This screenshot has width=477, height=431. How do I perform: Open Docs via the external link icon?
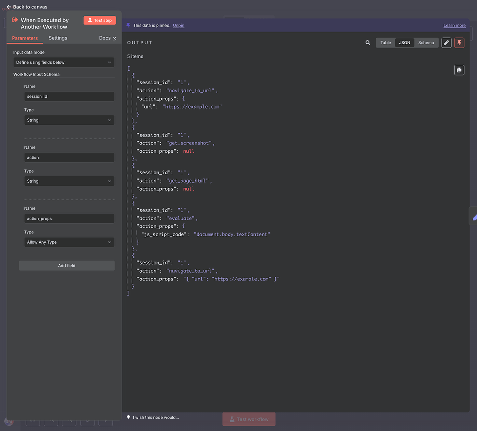[114, 38]
